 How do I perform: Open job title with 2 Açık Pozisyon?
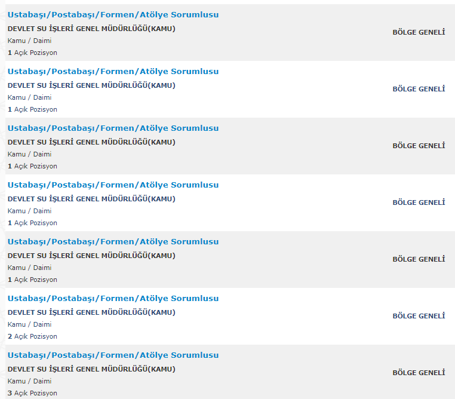[113, 299]
